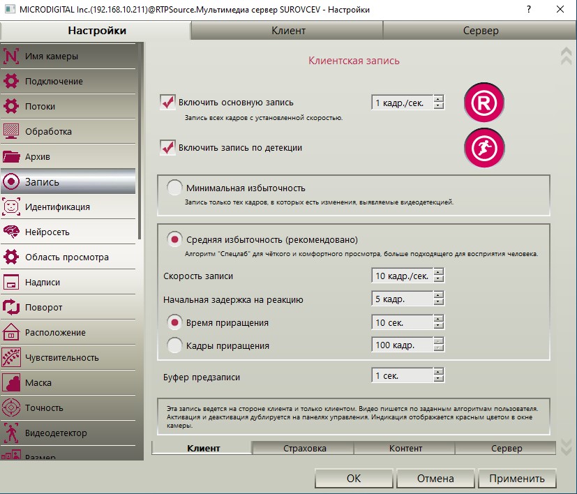Image resolution: width=577 pixels, height=494 pixels.
Task: Click the page up double chevron
Action: click(x=566, y=56)
